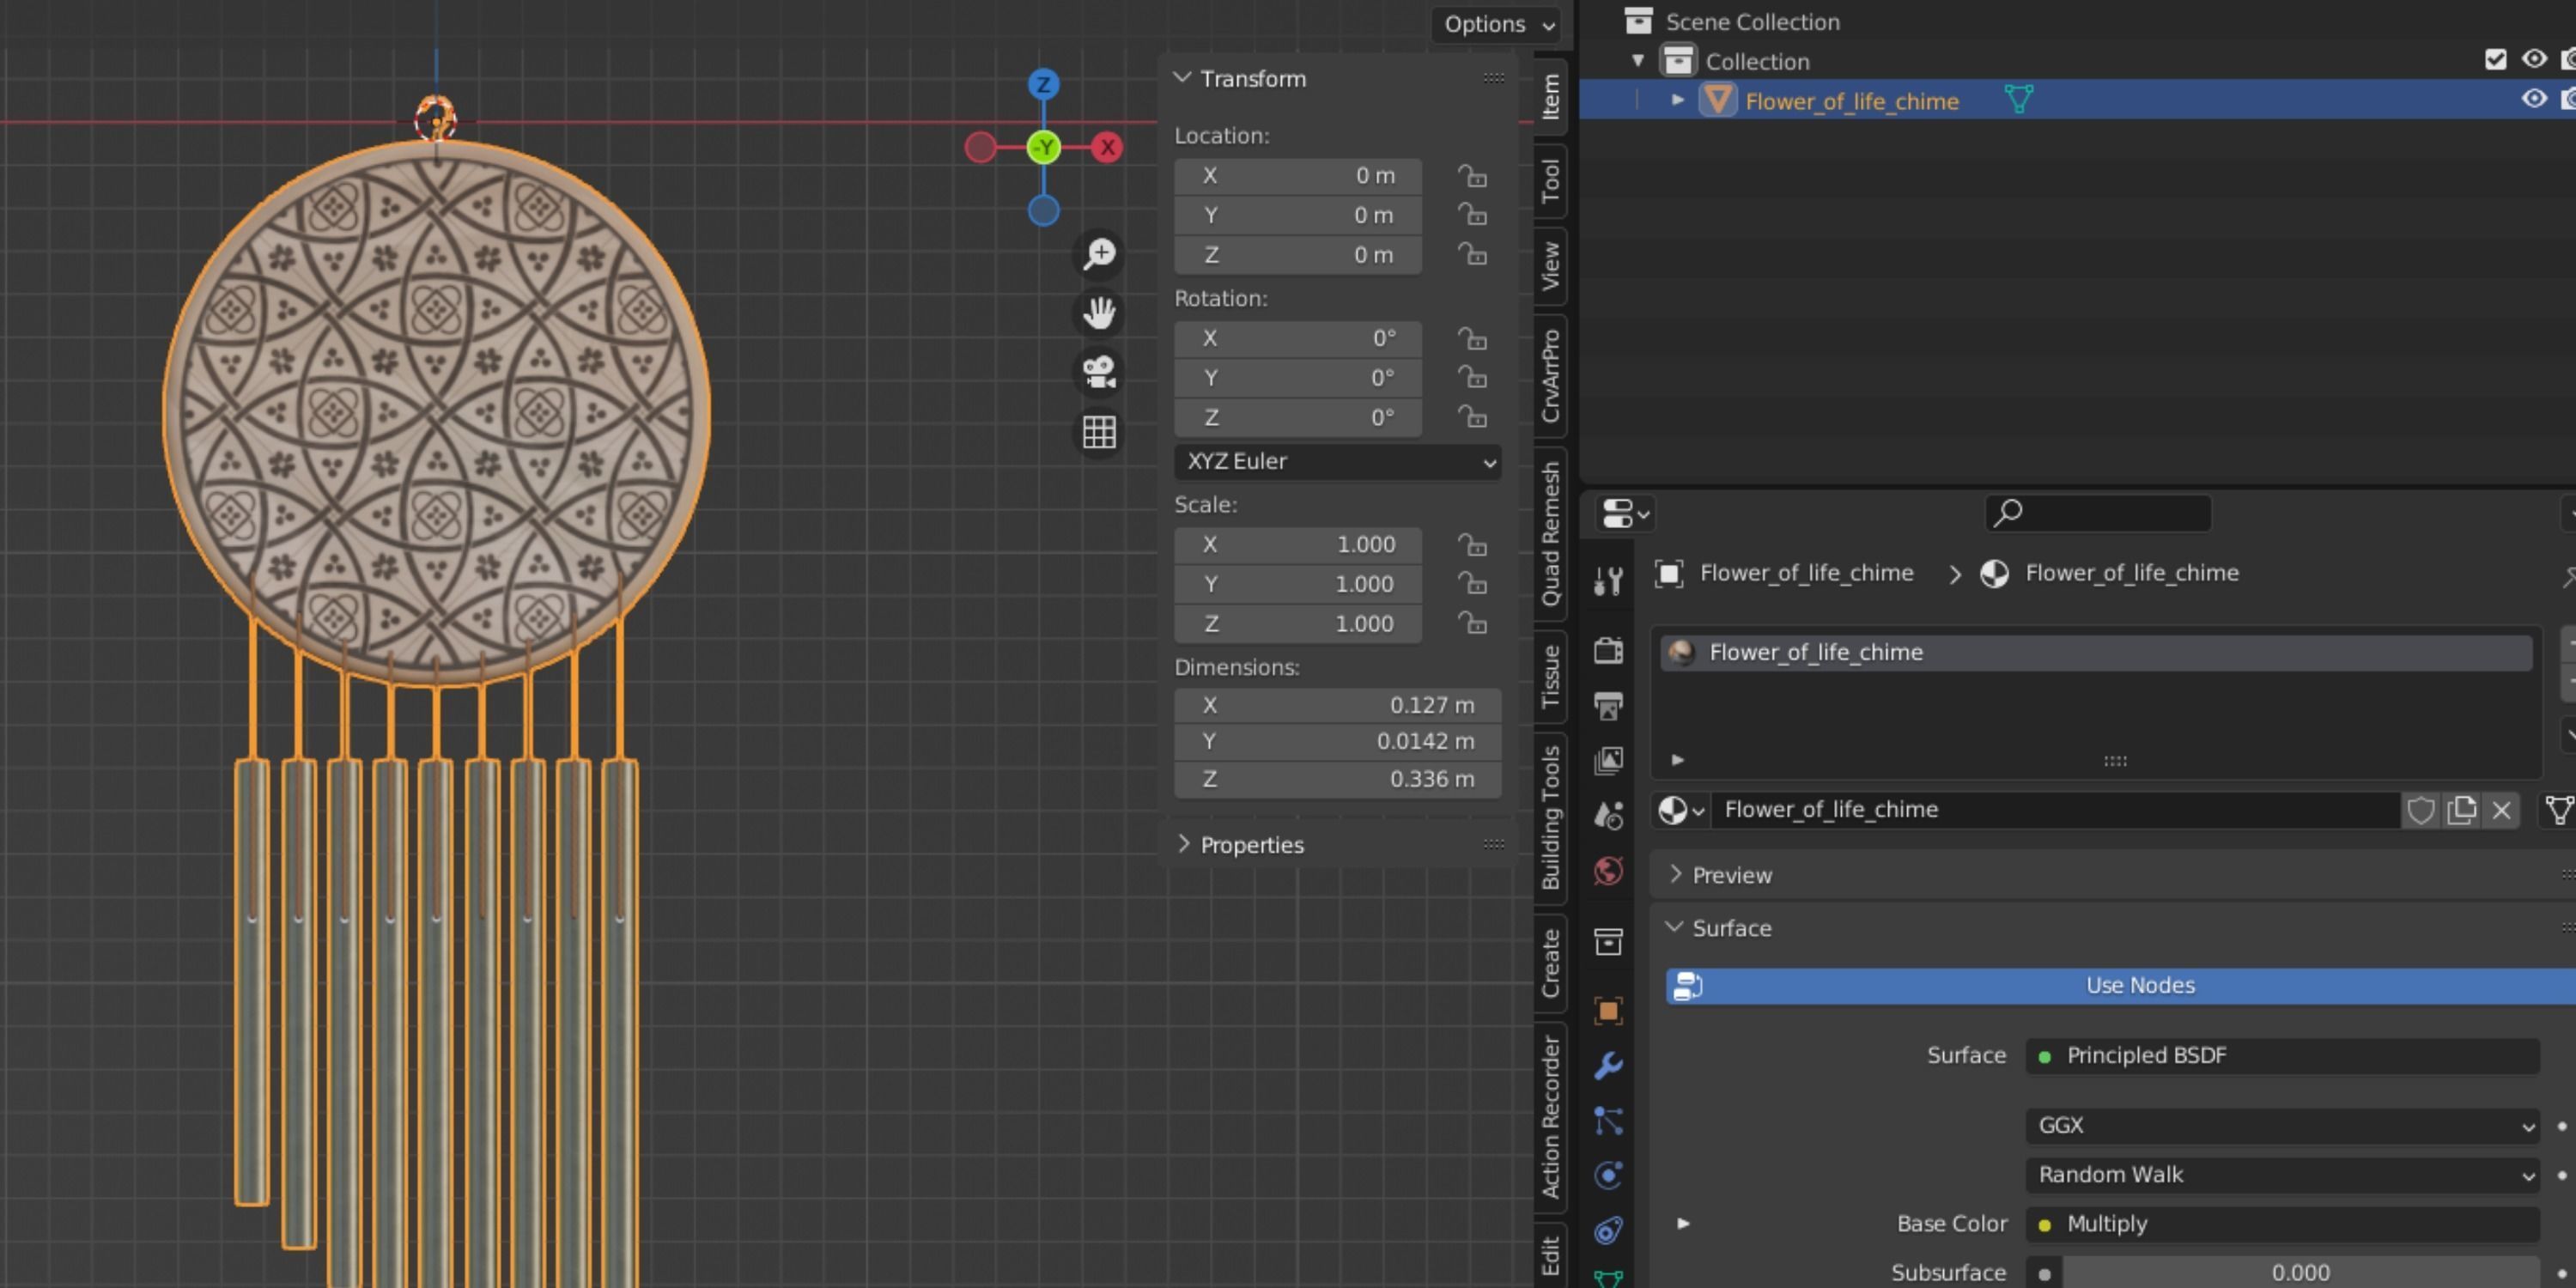Collapse the Collection tree in outliner

click(1638, 61)
